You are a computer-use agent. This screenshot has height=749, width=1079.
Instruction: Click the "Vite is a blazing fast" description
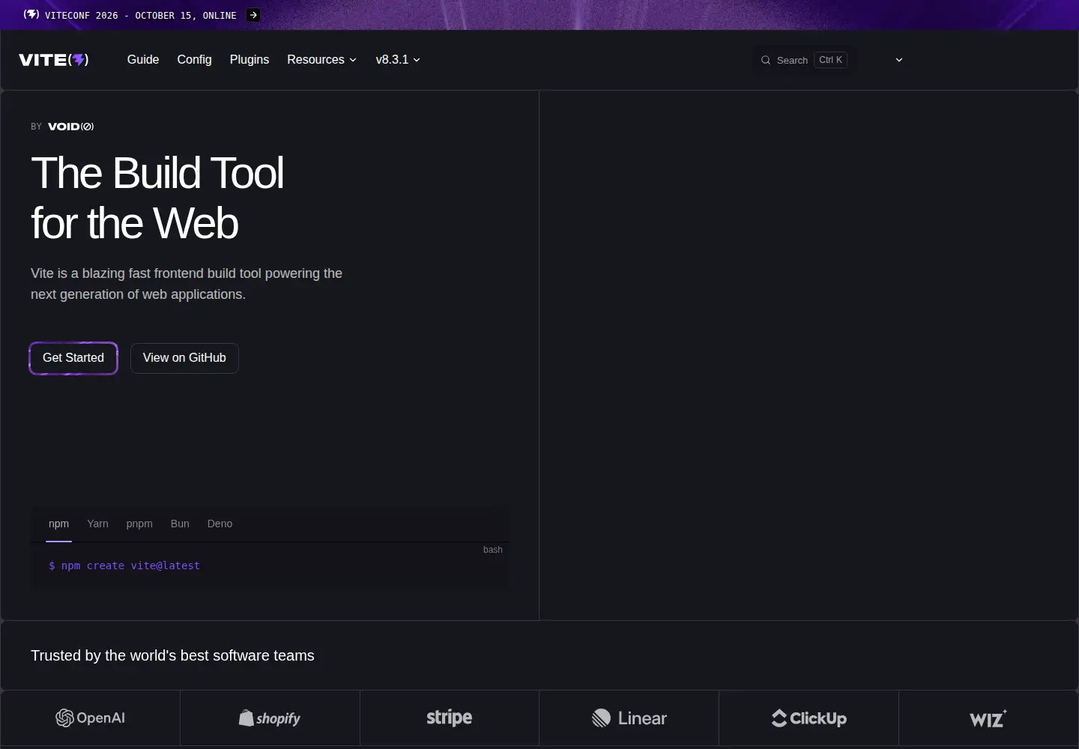[x=187, y=284]
